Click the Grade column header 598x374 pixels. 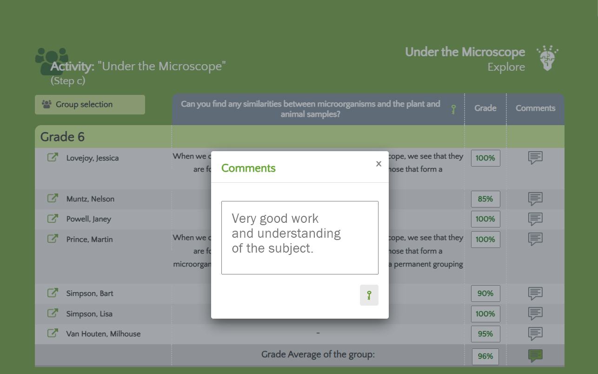tap(485, 108)
